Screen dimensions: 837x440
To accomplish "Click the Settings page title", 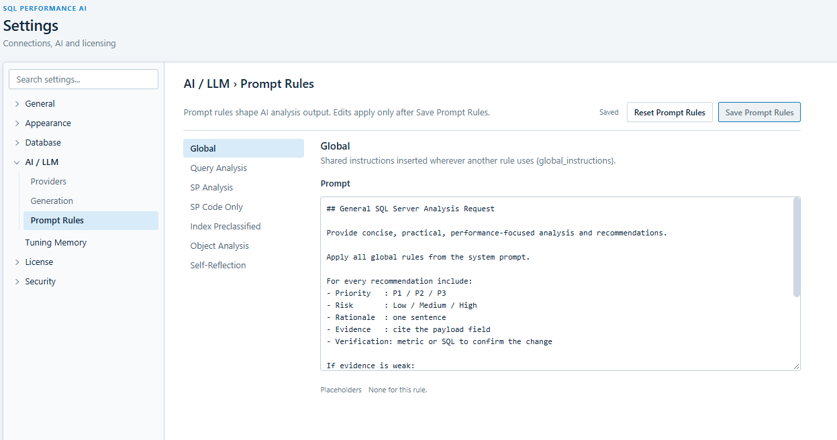I will 31,26.
